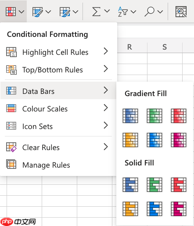
Task: Expand the Sort & Filter dropdown arrow
Action: 133,11
